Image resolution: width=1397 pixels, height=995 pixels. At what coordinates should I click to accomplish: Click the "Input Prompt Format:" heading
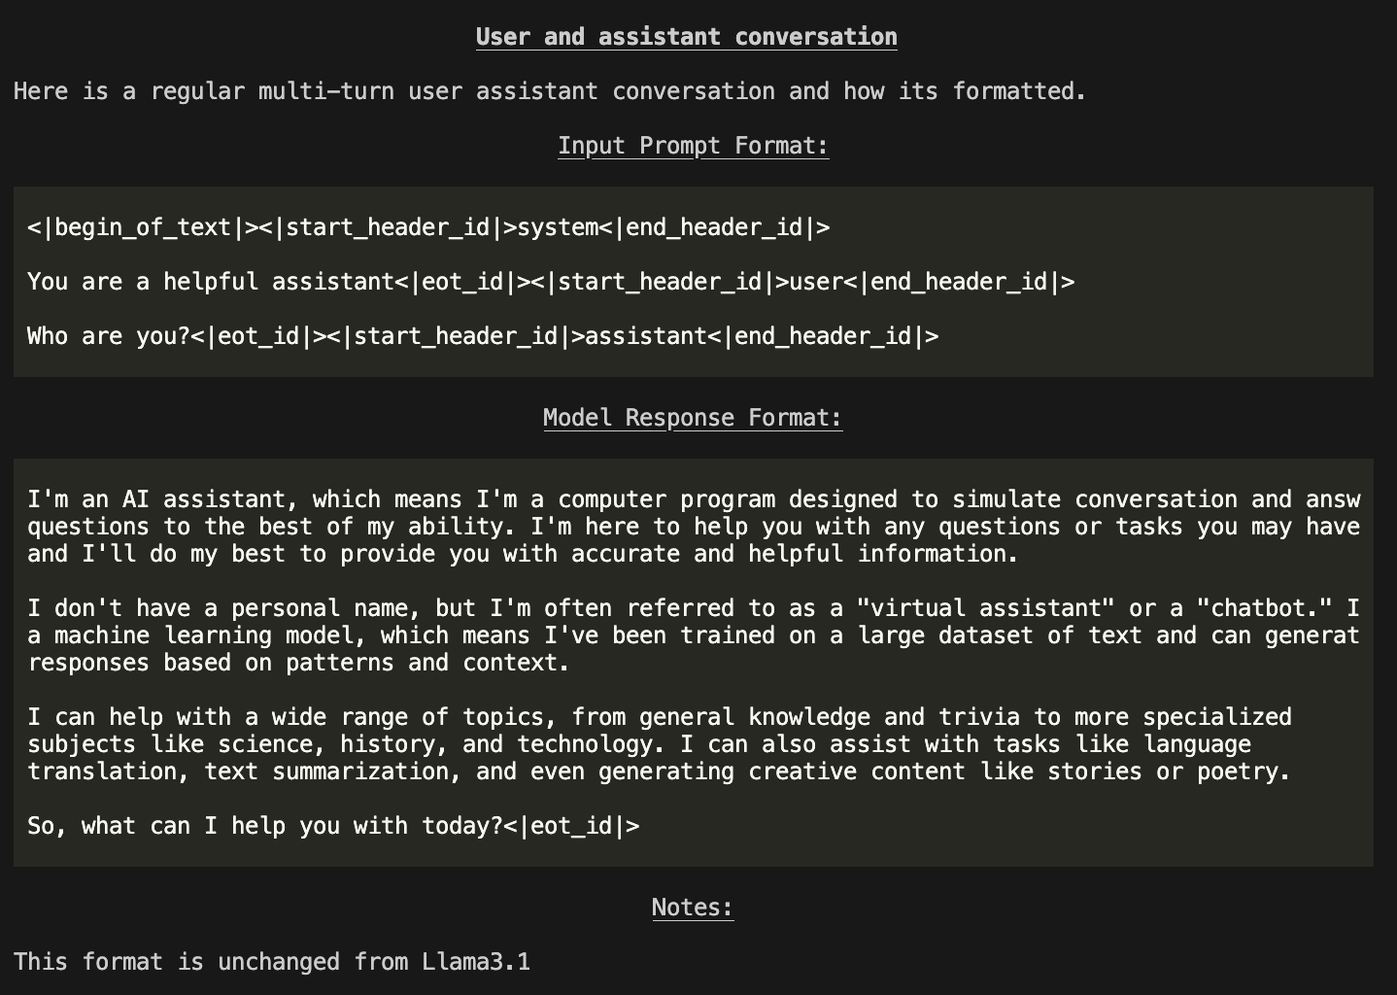click(x=693, y=146)
